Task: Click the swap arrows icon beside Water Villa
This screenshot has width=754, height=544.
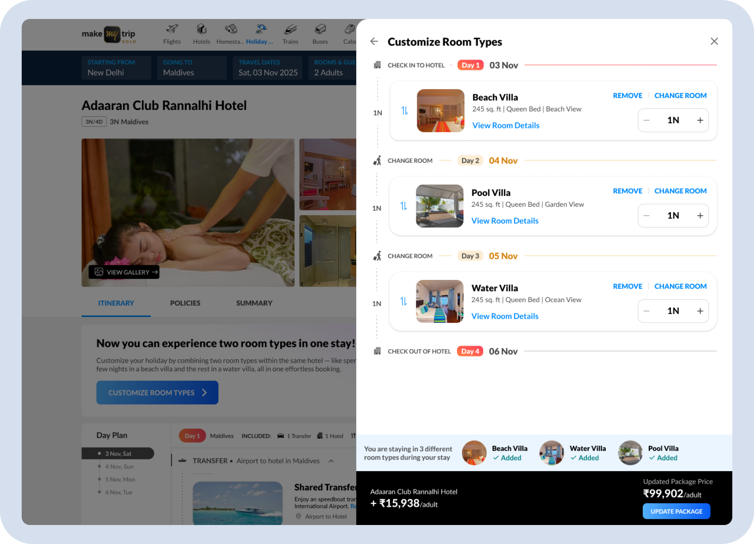Action: click(x=404, y=301)
